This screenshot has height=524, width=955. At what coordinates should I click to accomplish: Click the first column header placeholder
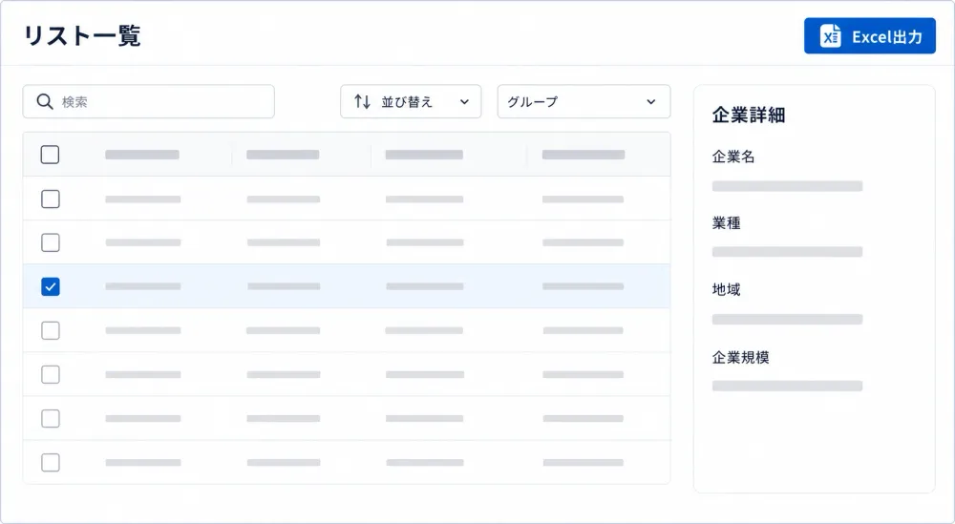click(142, 155)
